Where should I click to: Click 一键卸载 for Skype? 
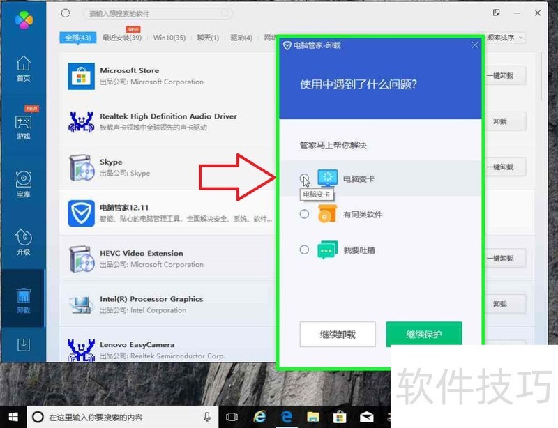(504, 167)
